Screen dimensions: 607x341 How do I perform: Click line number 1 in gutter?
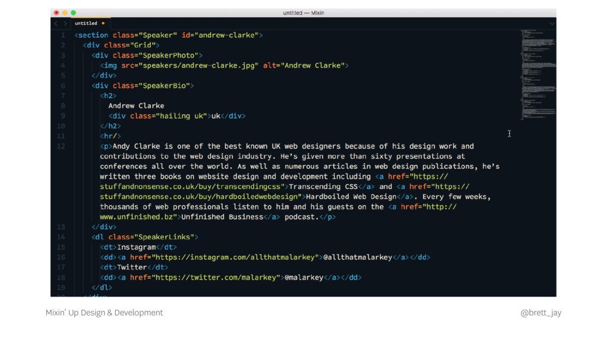63,35
